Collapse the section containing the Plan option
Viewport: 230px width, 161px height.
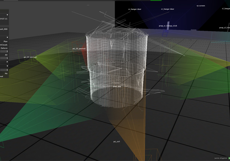(x=7, y=37)
